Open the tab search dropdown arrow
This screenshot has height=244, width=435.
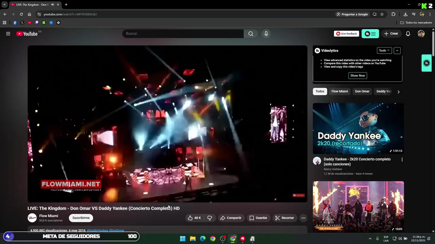[4, 5]
